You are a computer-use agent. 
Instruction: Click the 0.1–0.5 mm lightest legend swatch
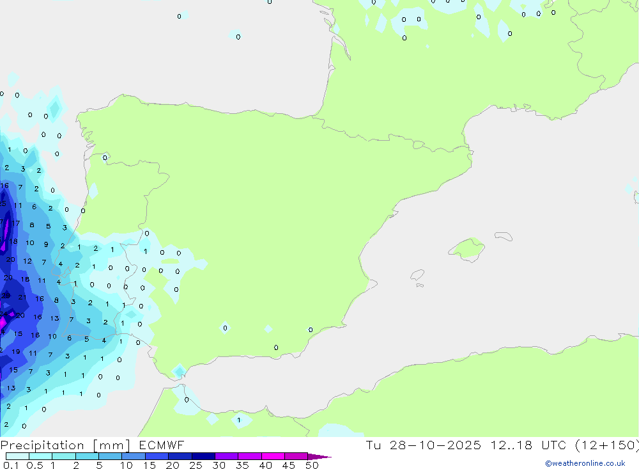click(17, 456)
